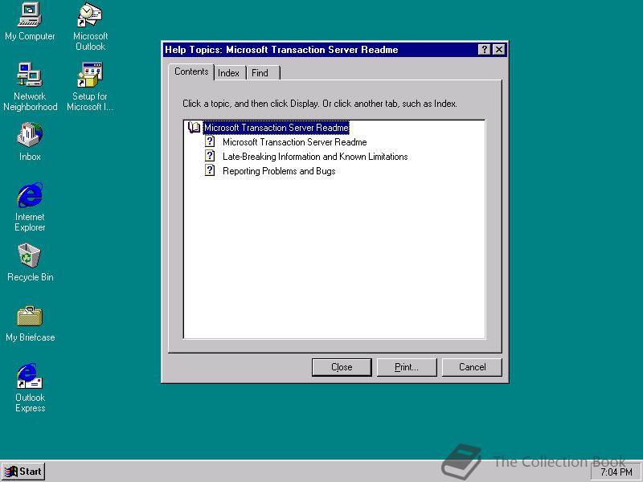The image size is (643, 482).
Task: Click the taskbar clock showing 7:04 PM
Action: 616,472
